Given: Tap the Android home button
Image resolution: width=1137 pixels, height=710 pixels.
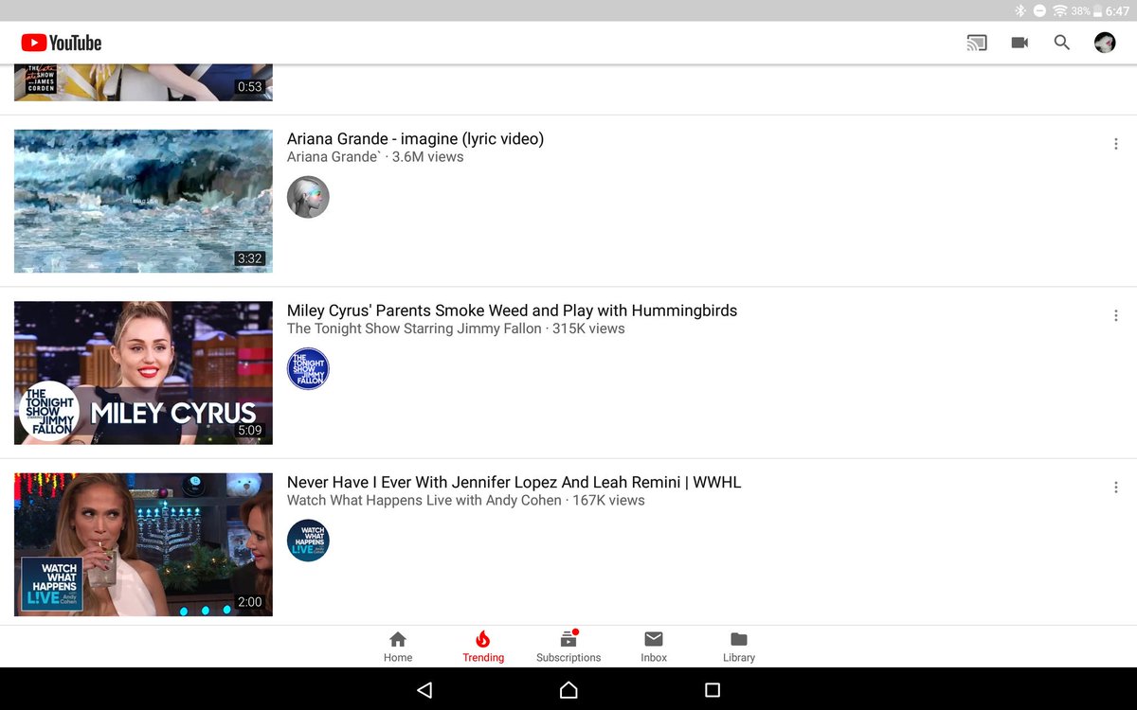Looking at the screenshot, I should (568, 690).
